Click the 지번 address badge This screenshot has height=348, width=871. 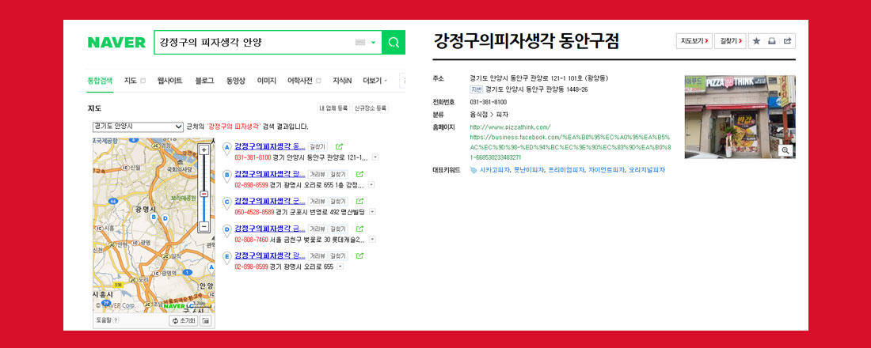click(476, 89)
